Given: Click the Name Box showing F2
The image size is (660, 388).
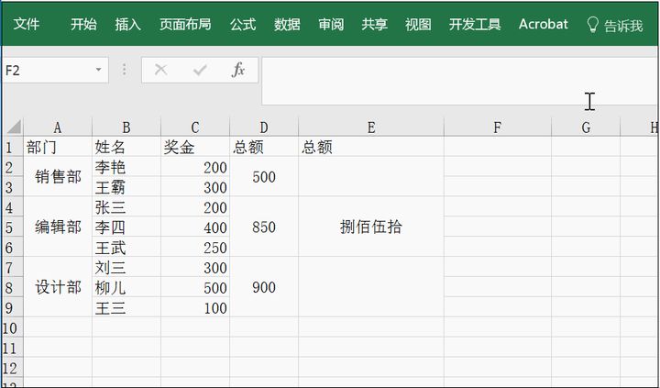Looking at the screenshot, I should click(46, 71).
